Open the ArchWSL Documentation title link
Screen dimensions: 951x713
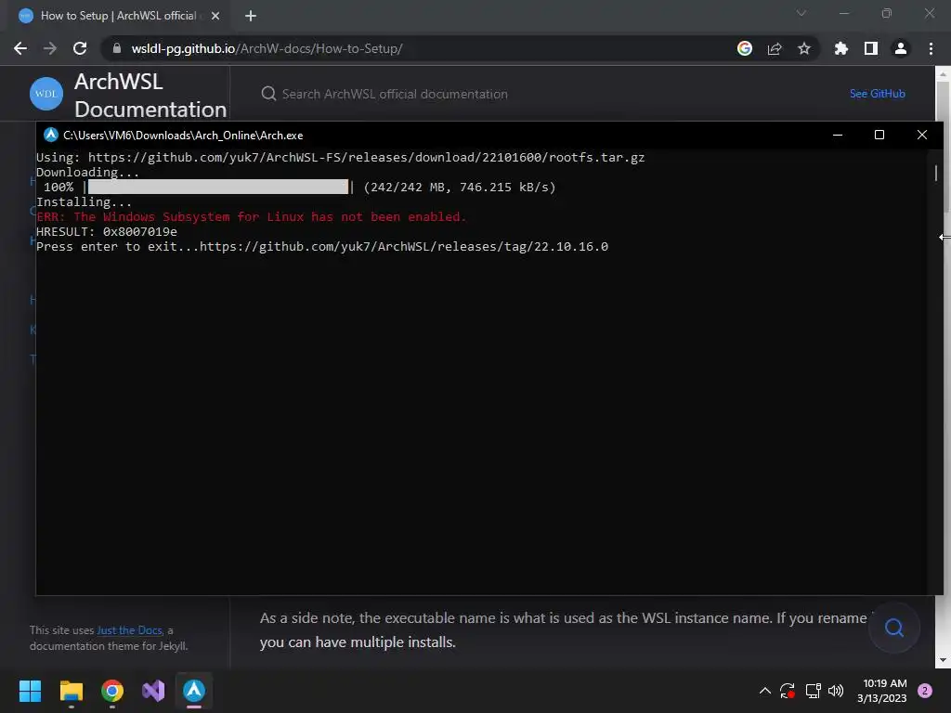pos(150,96)
